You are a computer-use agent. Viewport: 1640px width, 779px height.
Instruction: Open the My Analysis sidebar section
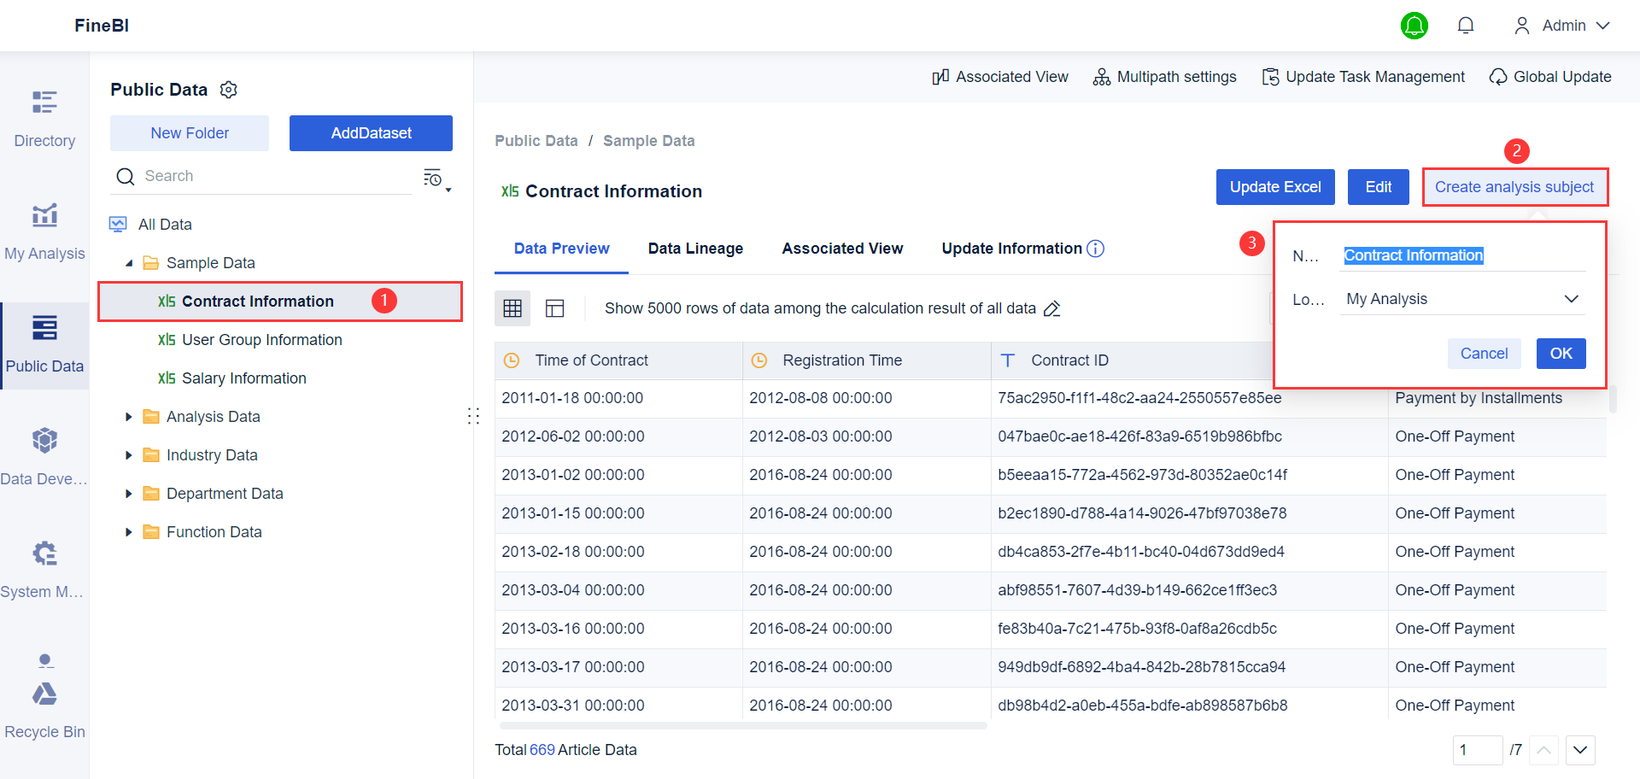(44, 231)
